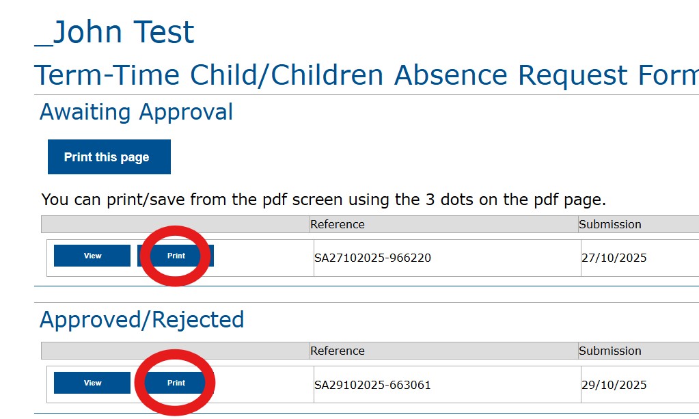699x419 pixels.
Task: Click the submission date 29/10/2025
Action: tap(614, 385)
